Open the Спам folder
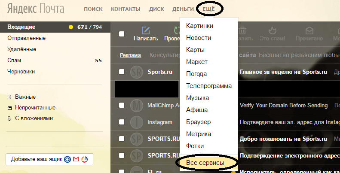Image resolution: width=340 pixels, height=173 pixels. 14,61
